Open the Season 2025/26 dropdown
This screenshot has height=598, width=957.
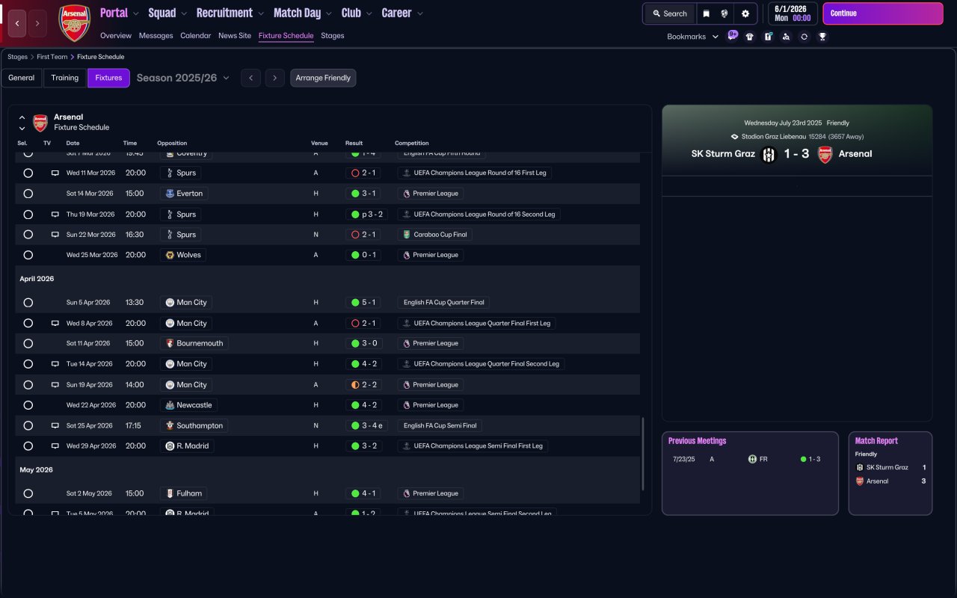tap(183, 78)
